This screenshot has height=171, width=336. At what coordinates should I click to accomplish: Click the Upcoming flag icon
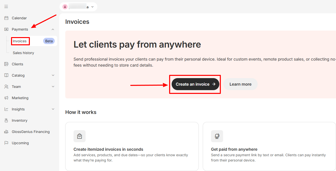pos(6,143)
